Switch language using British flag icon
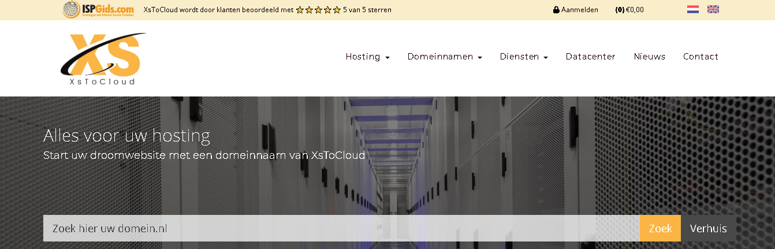 713,9
